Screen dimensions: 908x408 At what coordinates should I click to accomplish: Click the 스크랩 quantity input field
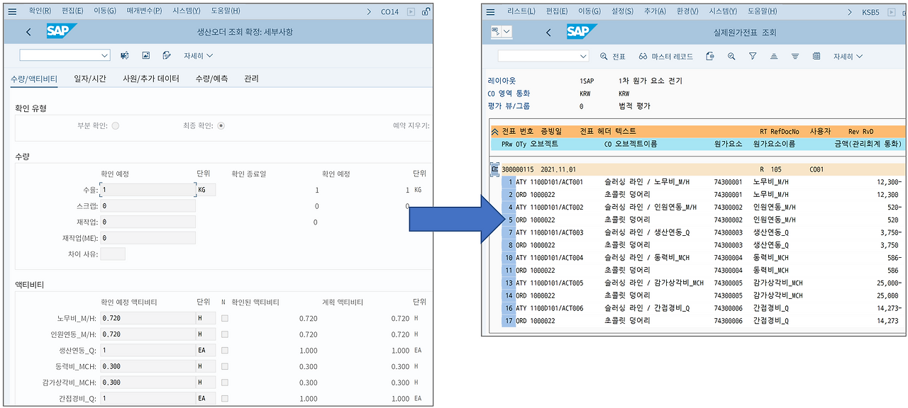148,206
